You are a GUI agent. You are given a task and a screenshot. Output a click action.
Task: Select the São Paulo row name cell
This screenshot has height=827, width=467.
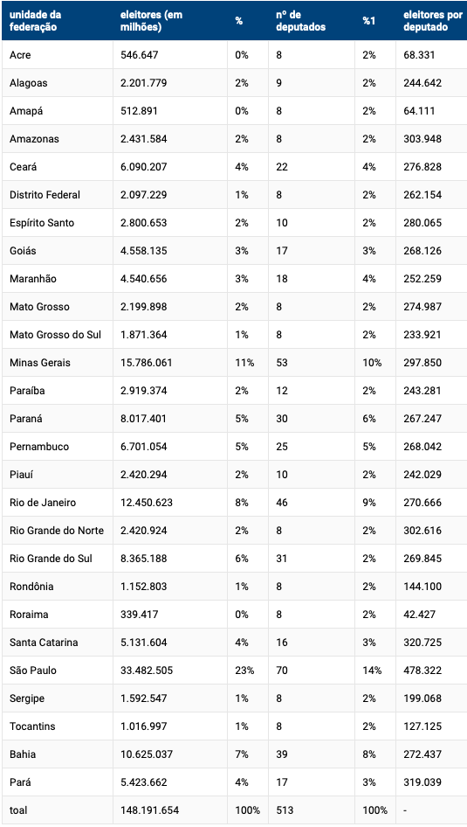click(x=33, y=671)
